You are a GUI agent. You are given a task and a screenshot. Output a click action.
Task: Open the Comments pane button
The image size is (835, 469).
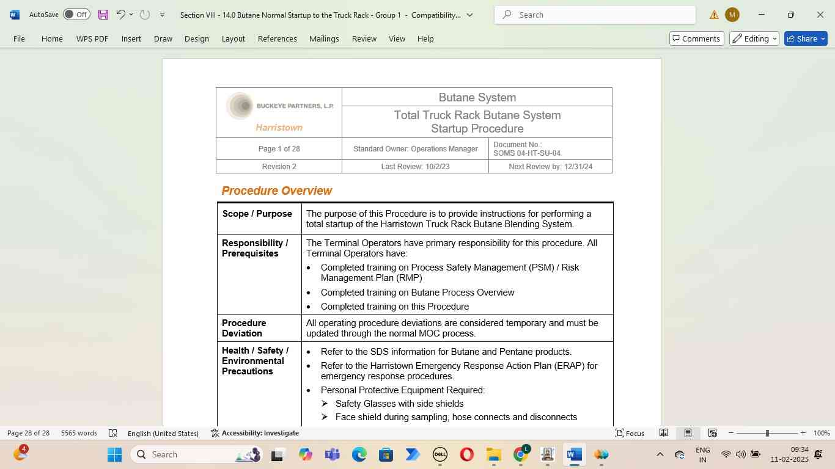(697, 38)
